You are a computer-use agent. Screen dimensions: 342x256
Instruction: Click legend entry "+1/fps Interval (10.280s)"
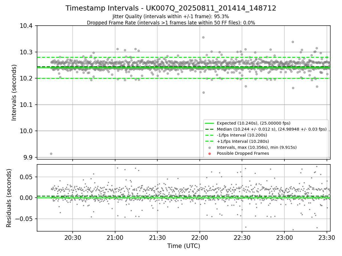pyautogui.click(x=243, y=141)
